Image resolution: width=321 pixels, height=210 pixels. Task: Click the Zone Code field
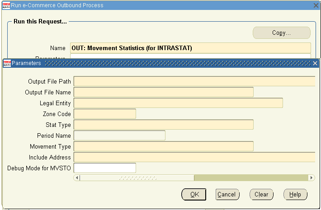105,114
